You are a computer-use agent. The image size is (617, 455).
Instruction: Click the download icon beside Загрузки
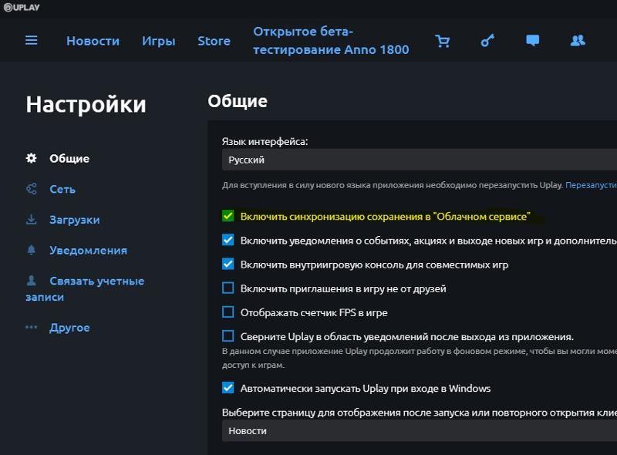point(32,220)
